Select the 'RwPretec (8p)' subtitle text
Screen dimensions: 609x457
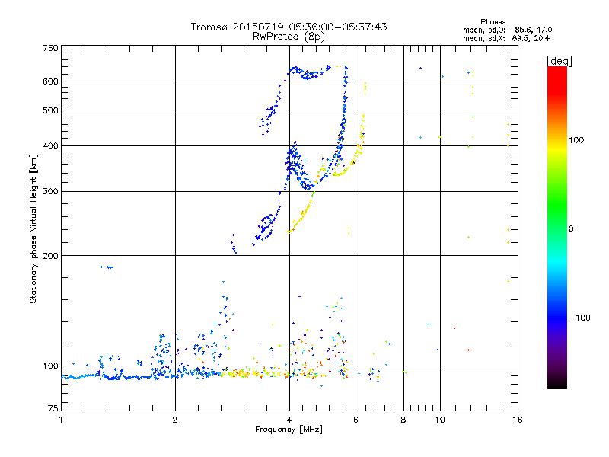pyautogui.click(x=289, y=37)
